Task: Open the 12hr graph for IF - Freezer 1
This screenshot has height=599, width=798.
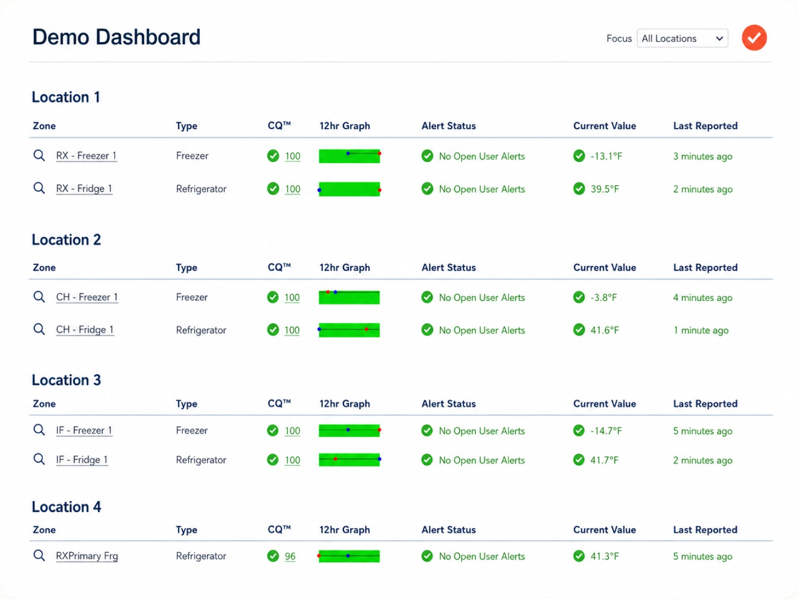Action: pyautogui.click(x=350, y=430)
